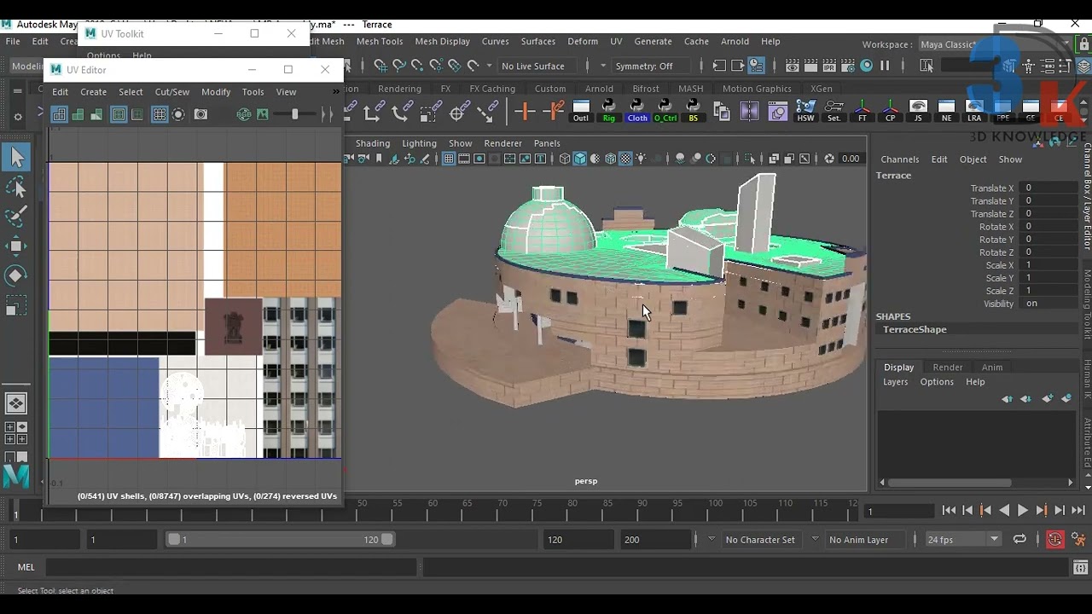Click the Set. key shelf icon

pyautogui.click(x=834, y=111)
